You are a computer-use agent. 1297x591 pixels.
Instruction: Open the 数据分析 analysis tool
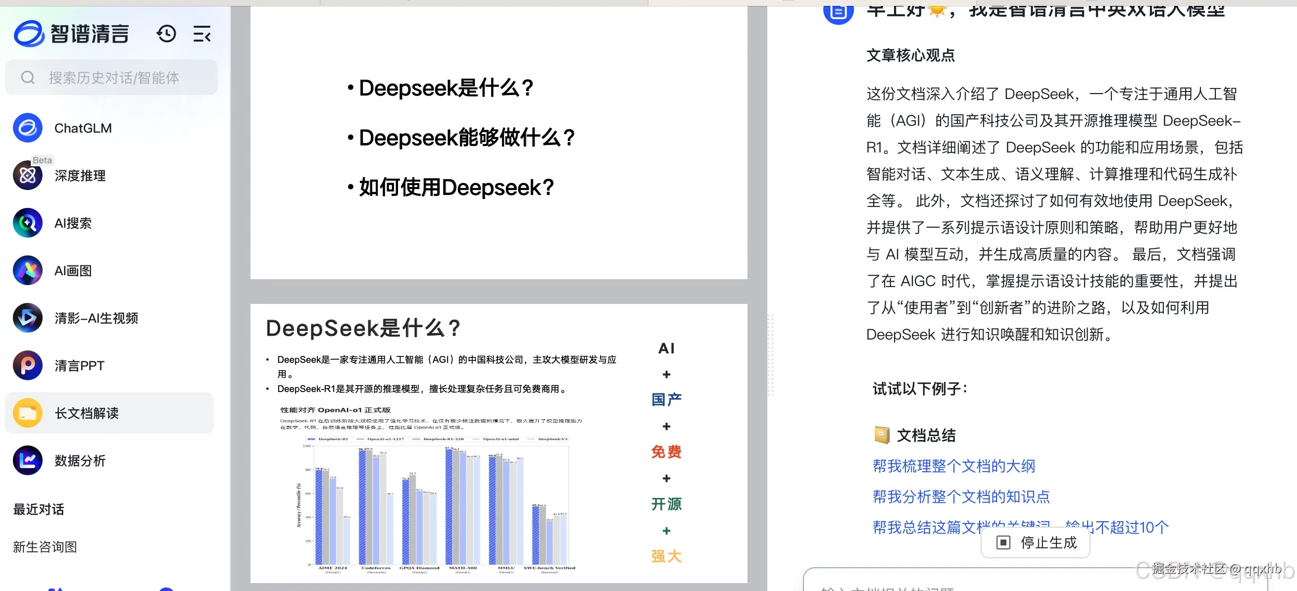point(80,460)
